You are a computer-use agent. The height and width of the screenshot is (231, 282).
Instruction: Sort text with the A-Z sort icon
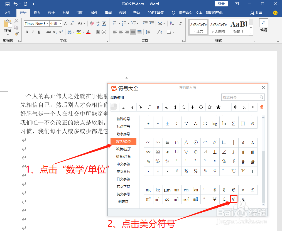(x=172, y=23)
